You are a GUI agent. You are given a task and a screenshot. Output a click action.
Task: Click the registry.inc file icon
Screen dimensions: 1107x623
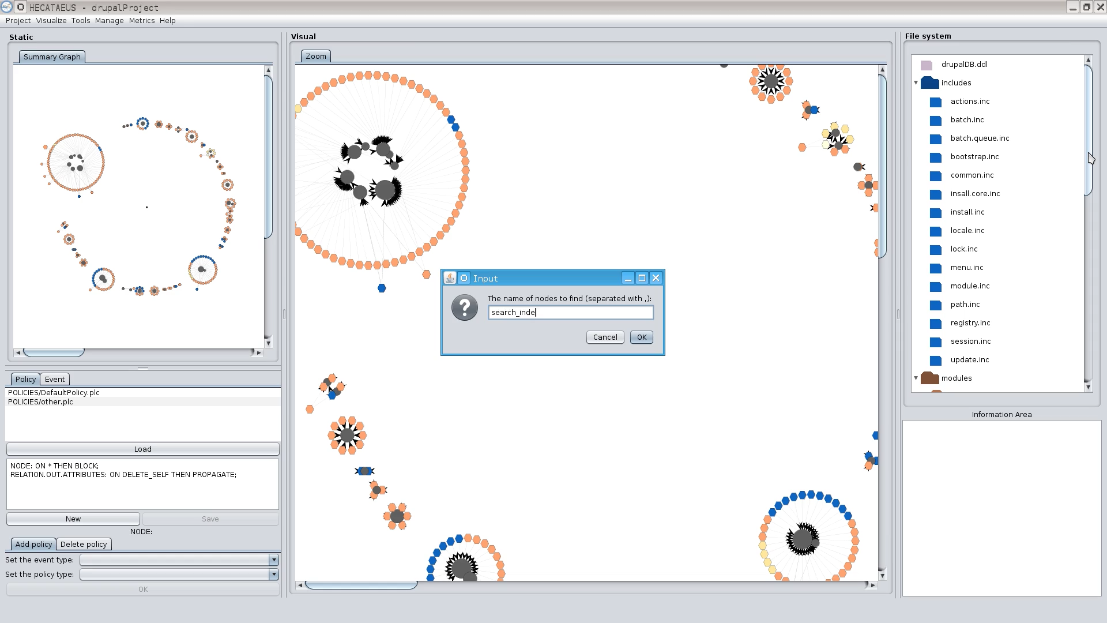click(x=936, y=324)
